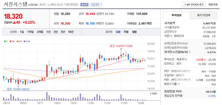The image size is (222, 105).
Task: Show the 월봉 monthly candle chart
Action: [x=134, y=32]
